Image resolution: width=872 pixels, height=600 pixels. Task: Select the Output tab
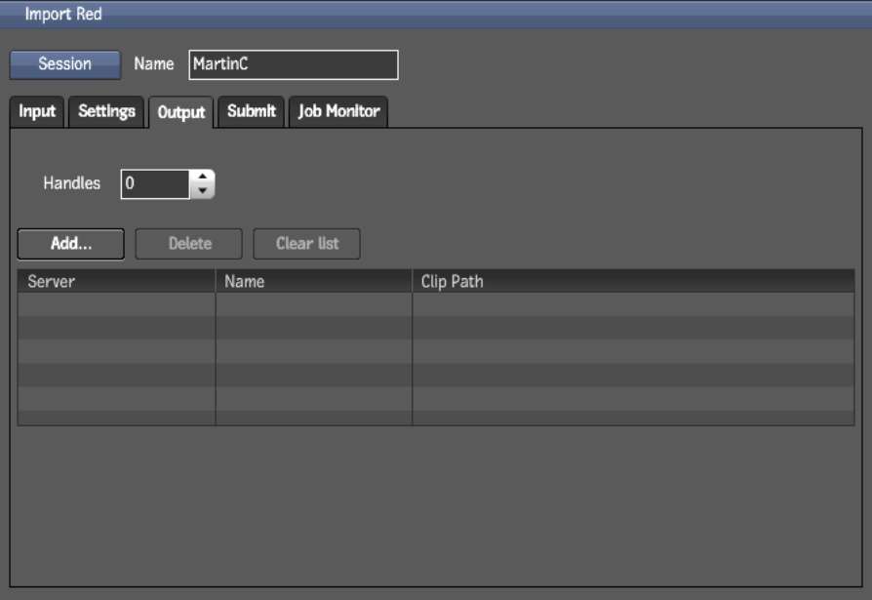[181, 112]
